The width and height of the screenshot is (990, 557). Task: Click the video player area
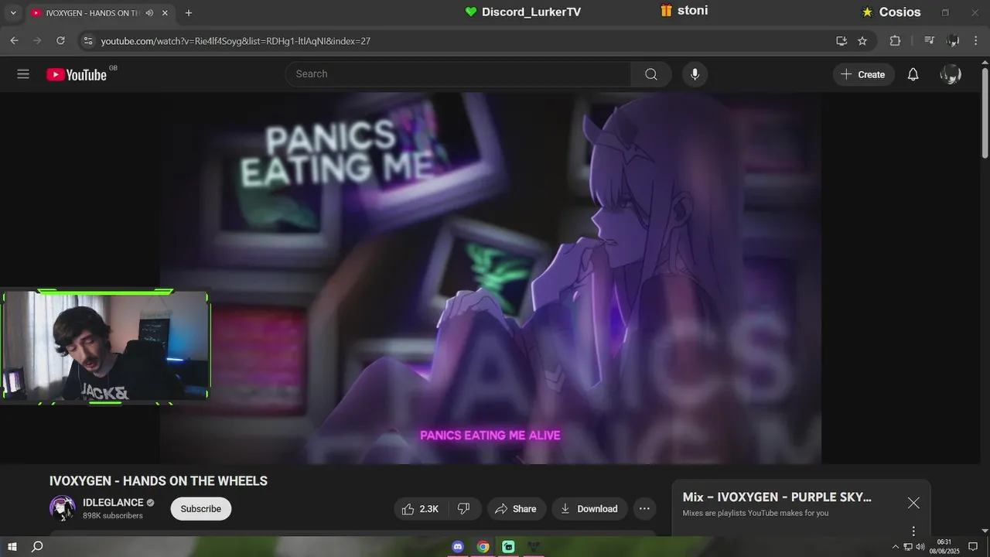[490, 278]
